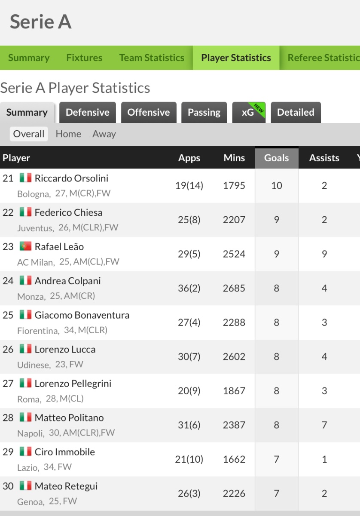Select the Overall filter option

(29, 134)
